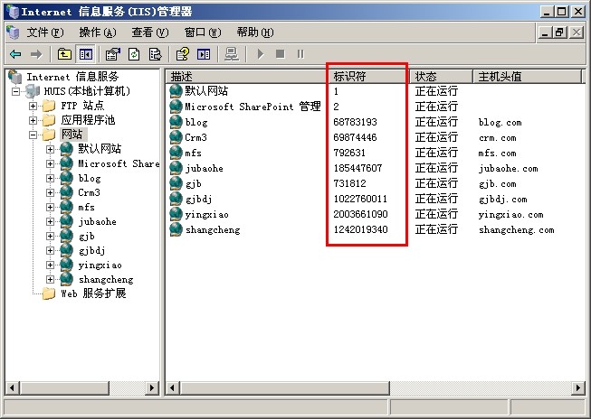Click the Pause item icon
The image size is (591, 419).
click(300, 54)
